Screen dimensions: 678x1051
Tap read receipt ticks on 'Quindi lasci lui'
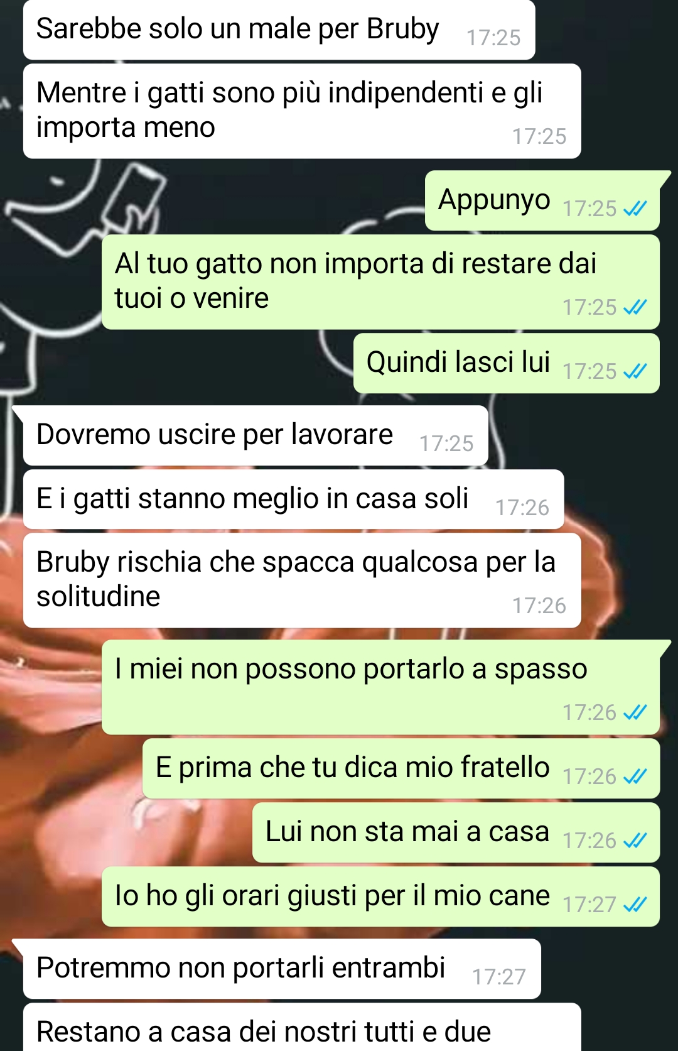click(635, 371)
